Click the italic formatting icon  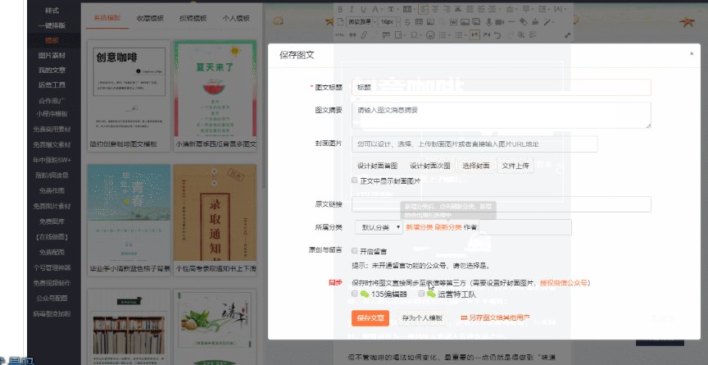352,9
